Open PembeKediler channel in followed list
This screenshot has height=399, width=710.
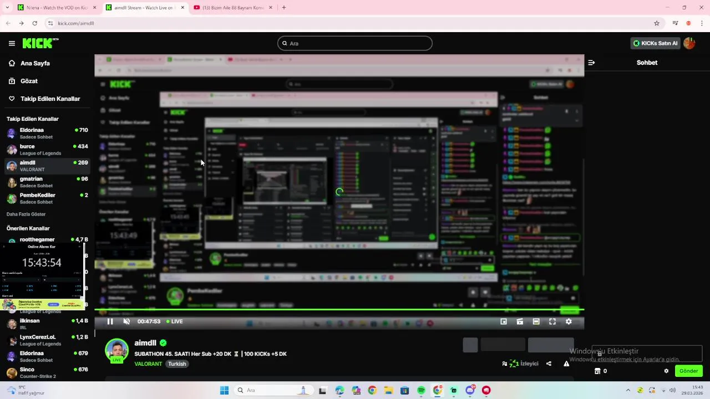click(x=47, y=198)
